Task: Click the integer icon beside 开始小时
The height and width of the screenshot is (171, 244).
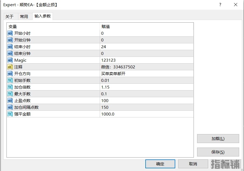Action: click(x=10, y=33)
